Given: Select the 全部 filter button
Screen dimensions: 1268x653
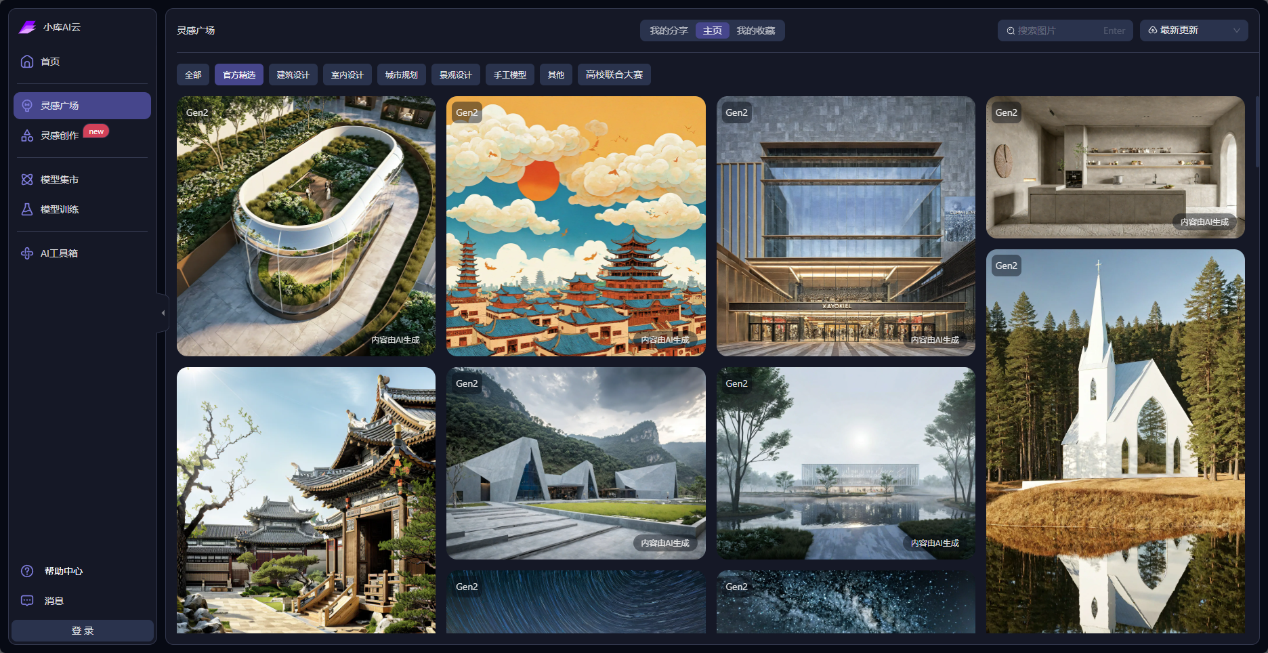Looking at the screenshot, I should (193, 75).
